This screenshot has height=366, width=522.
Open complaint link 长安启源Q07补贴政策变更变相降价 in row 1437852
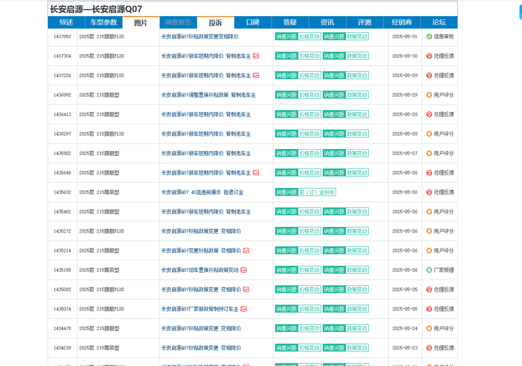point(200,37)
